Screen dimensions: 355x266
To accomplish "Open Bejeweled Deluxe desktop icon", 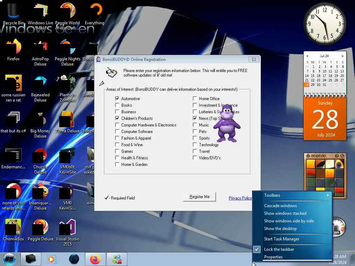I will tap(40, 89).
